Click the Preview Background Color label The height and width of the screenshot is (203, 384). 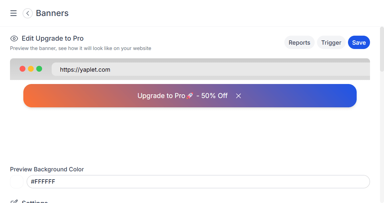[x=47, y=169]
